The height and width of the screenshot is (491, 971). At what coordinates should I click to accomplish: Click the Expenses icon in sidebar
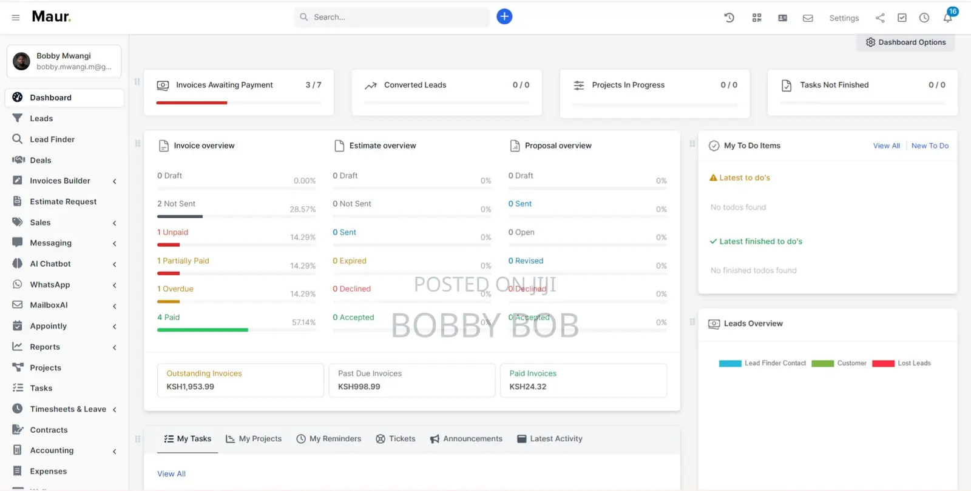(18, 471)
